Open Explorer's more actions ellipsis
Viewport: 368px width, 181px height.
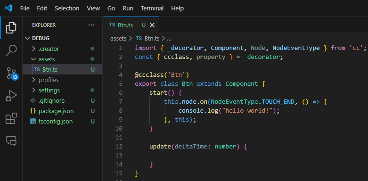pos(91,25)
